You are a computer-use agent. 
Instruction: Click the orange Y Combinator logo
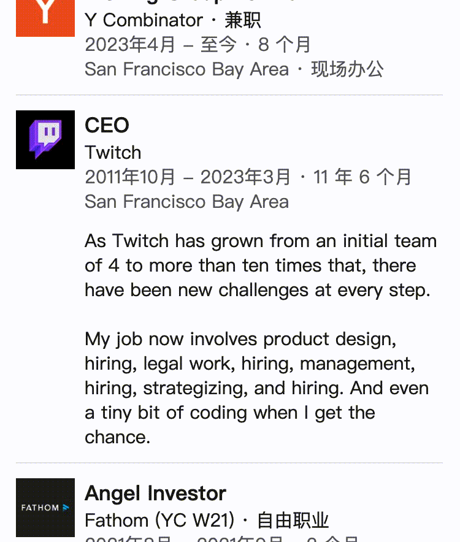[45, 18]
